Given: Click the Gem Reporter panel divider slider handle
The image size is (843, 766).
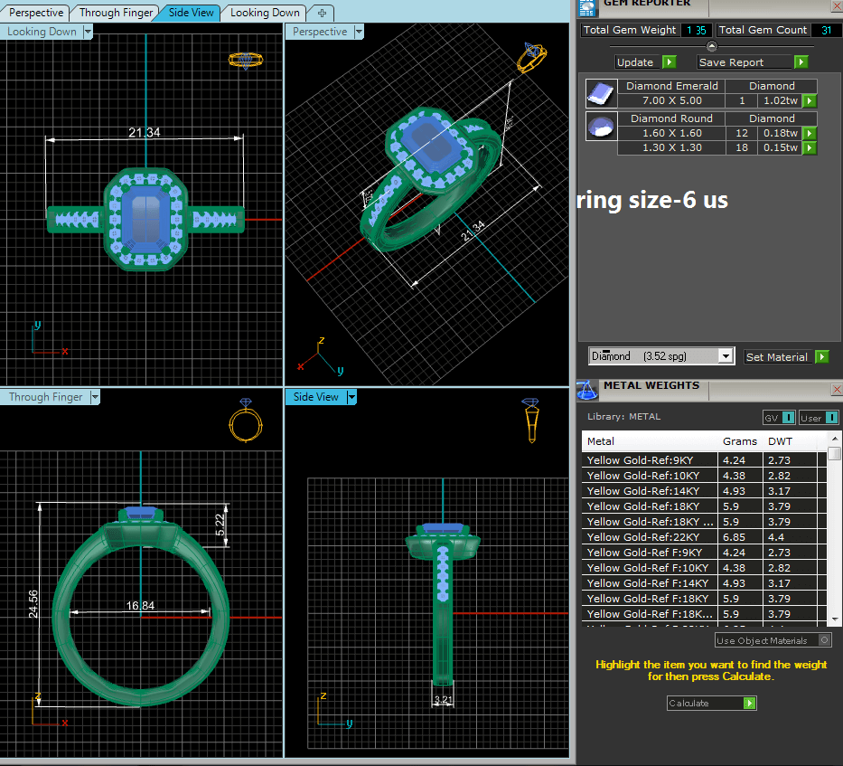Looking at the screenshot, I should point(711,46).
